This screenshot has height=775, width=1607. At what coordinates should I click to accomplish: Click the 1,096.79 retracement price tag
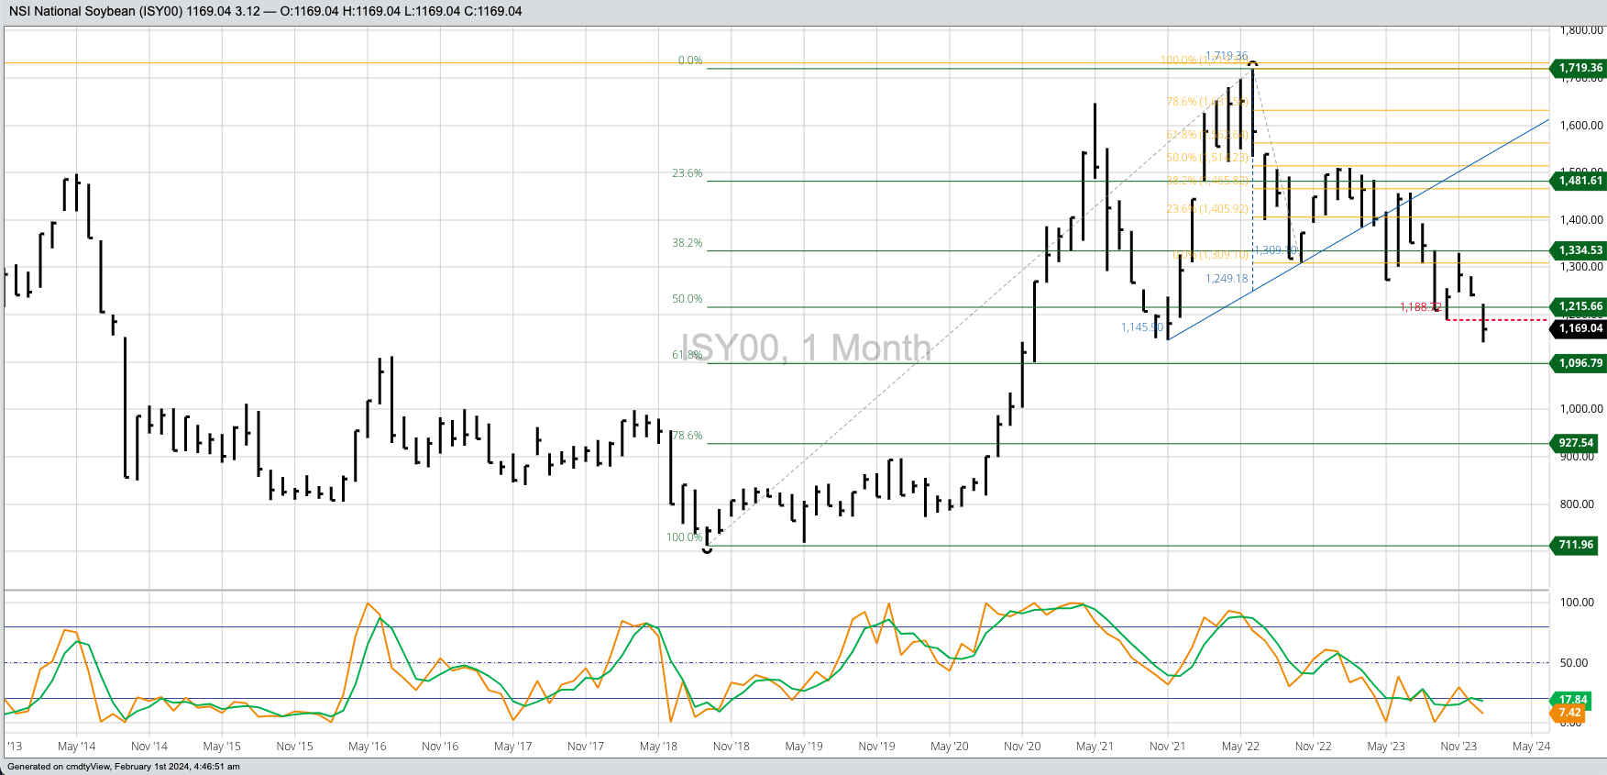click(x=1579, y=363)
